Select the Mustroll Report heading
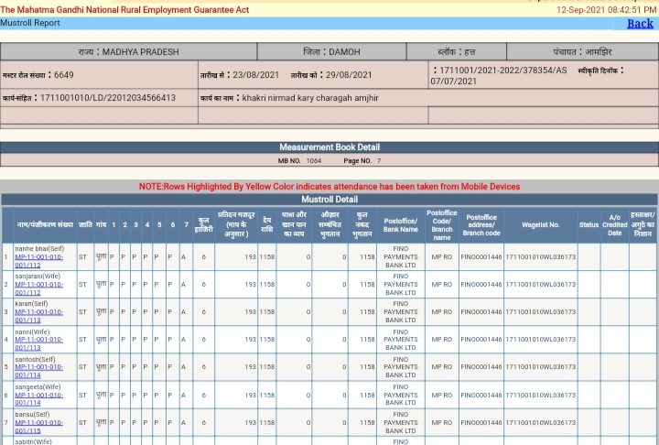Screen dimensions: 659x445 pyautogui.click(x=30, y=23)
